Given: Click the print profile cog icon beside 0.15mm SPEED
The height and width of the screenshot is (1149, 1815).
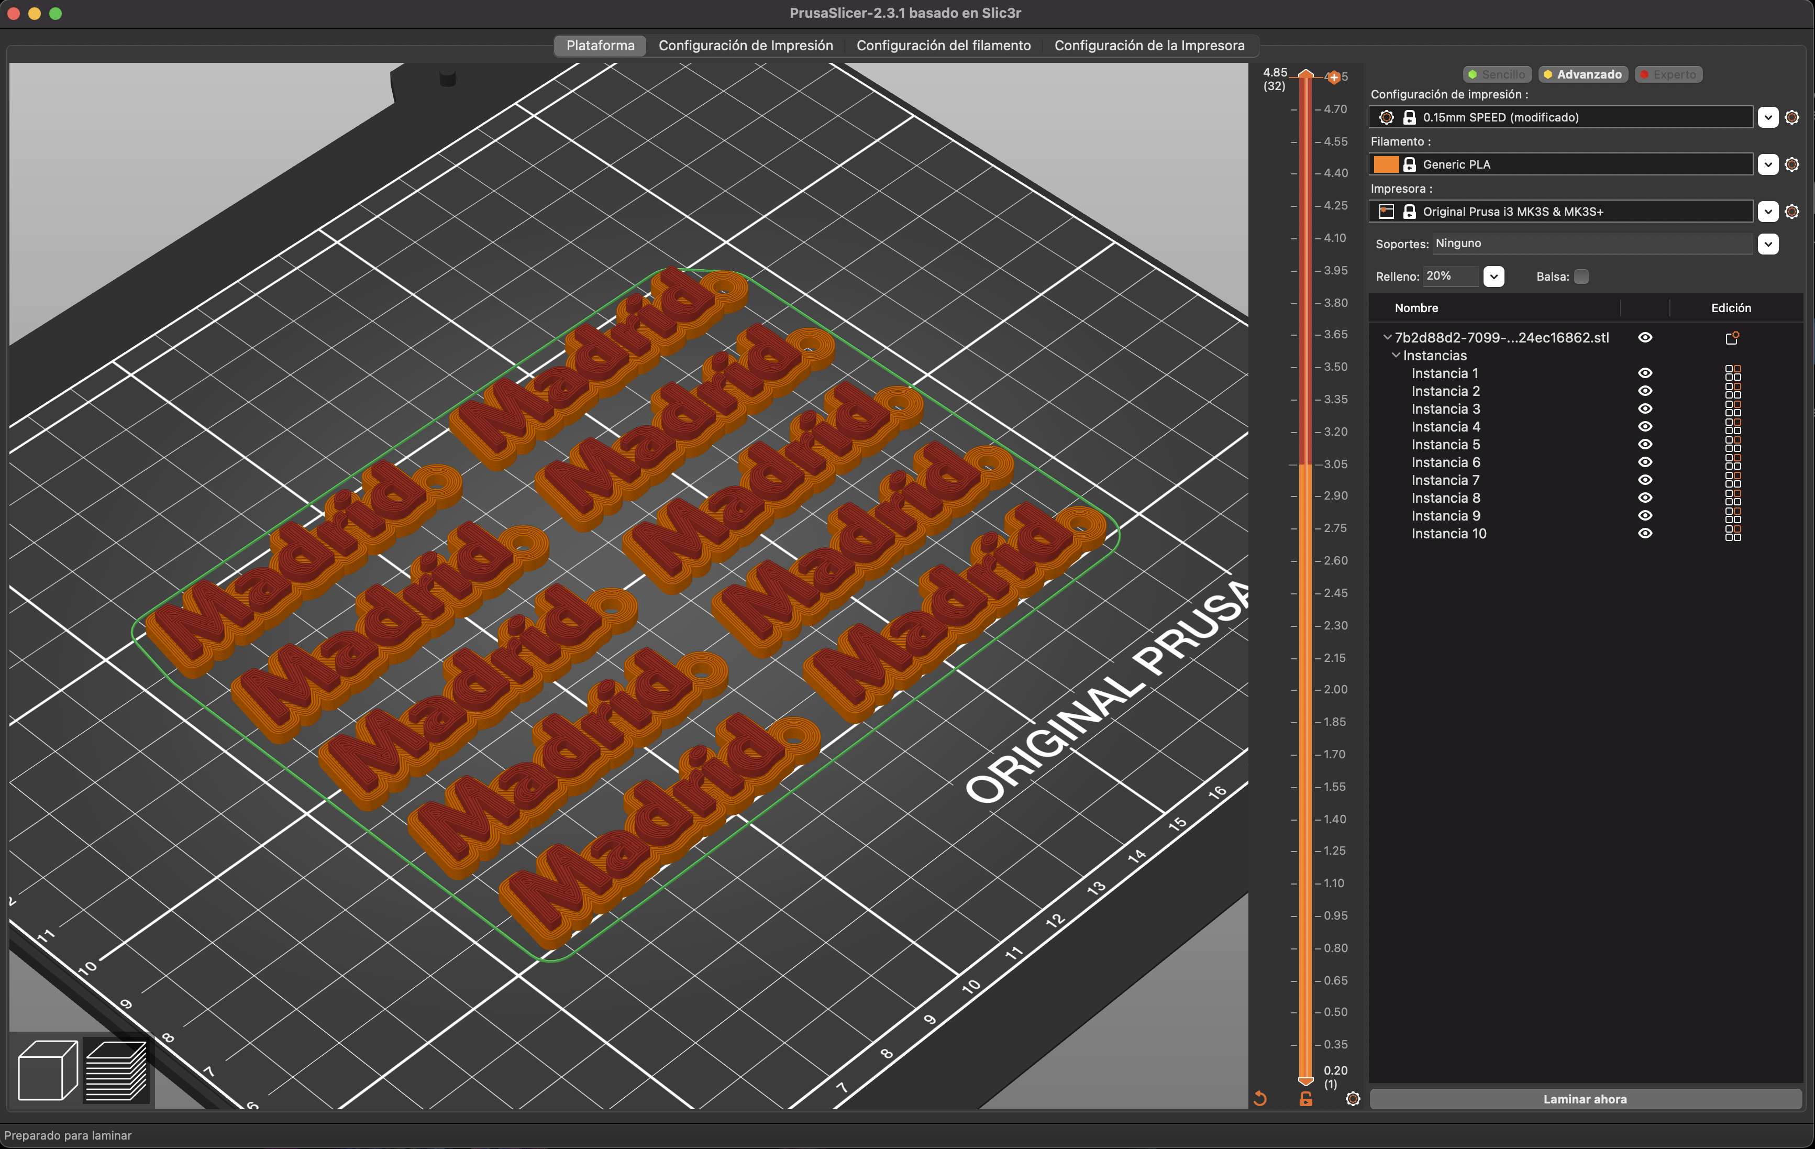Looking at the screenshot, I should coord(1386,118).
